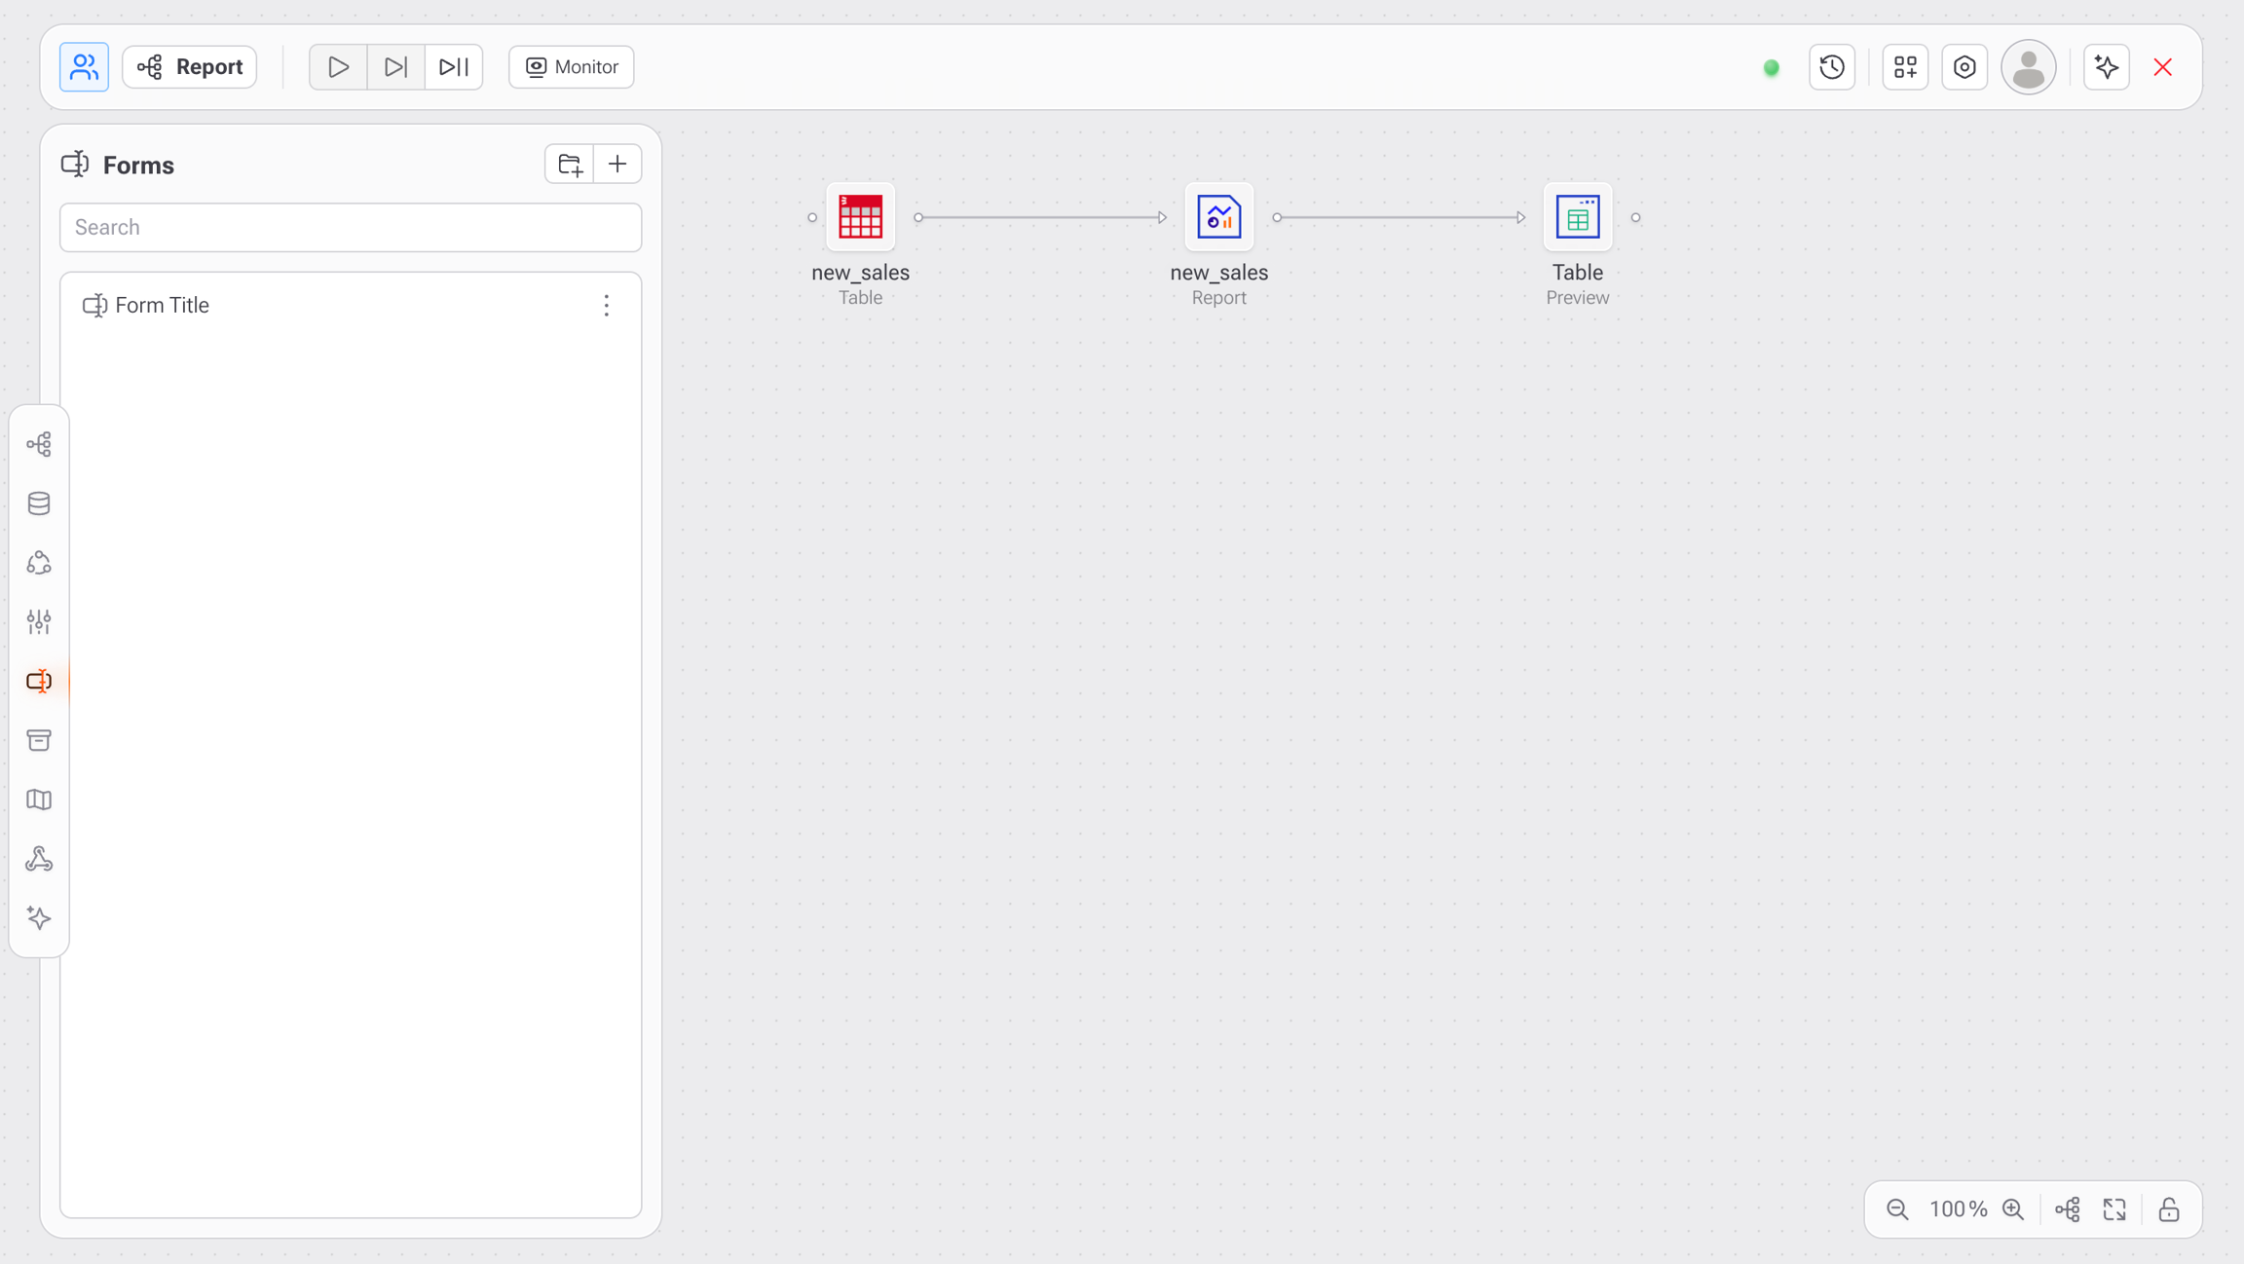Viewport: 2244px width, 1264px height.
Task: Open the sliders parameters sidebar tab
Action: 39,621
